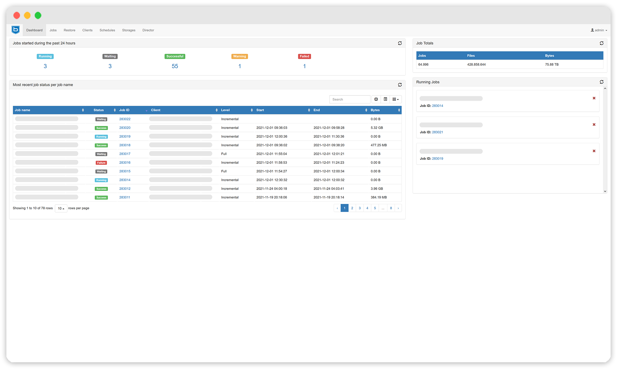Refresh the Job Totals panel

pyautogui.click(x=601, y=43)
